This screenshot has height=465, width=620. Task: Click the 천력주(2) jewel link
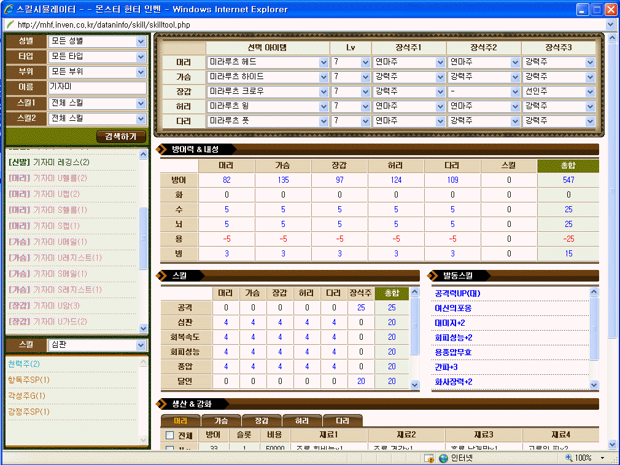tap(23, 364)
